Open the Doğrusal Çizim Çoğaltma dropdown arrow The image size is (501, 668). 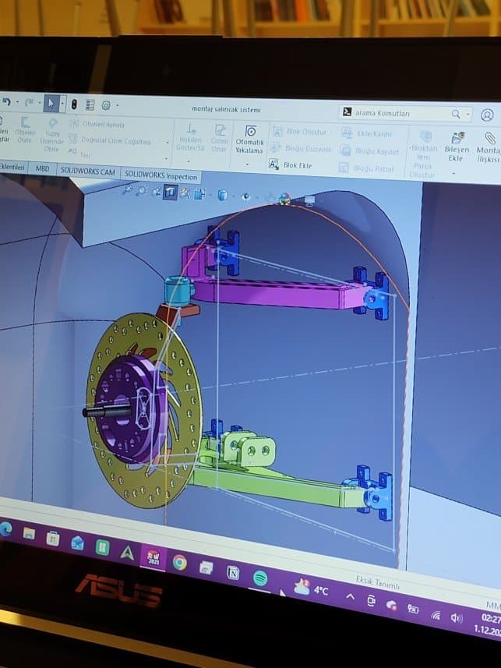click(167, 143)
